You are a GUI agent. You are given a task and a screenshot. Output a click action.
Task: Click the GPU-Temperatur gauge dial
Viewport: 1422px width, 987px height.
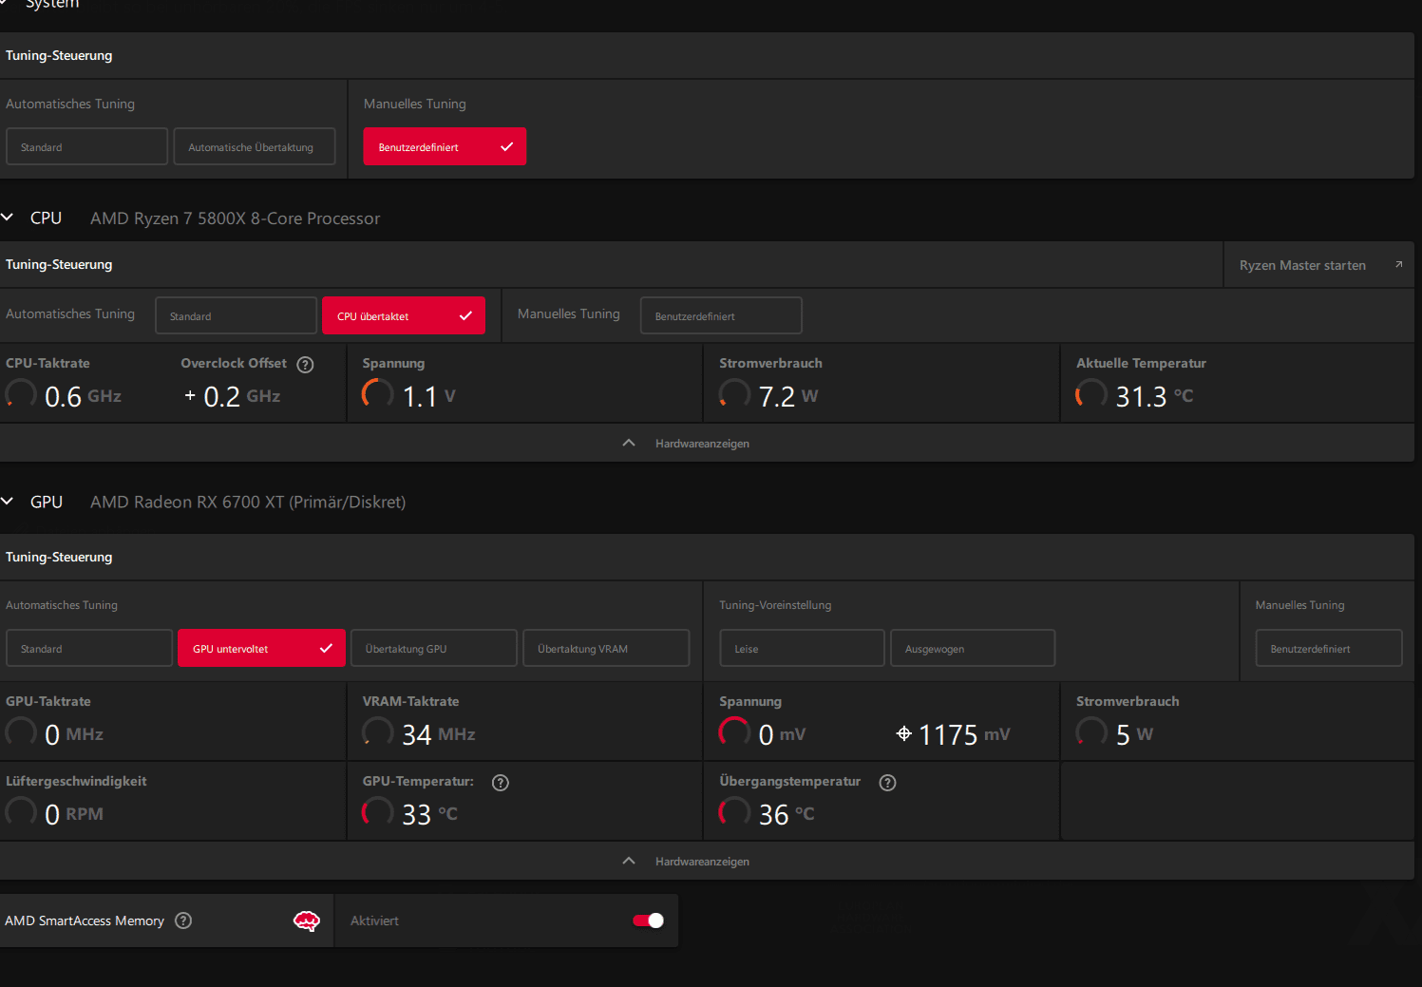pos(377,811)
